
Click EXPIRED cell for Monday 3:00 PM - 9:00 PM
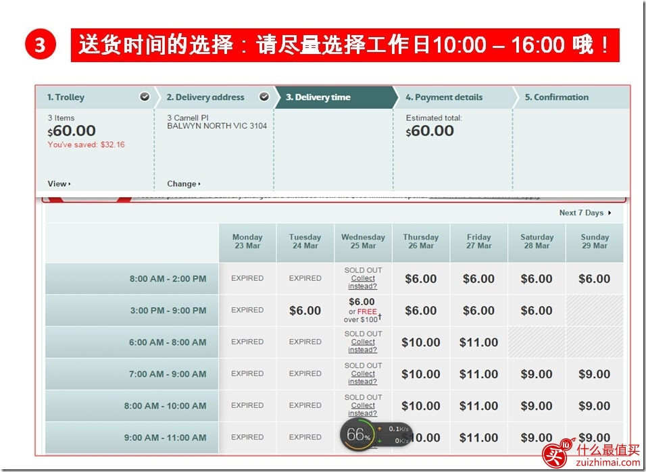click(x=247, y=311)
